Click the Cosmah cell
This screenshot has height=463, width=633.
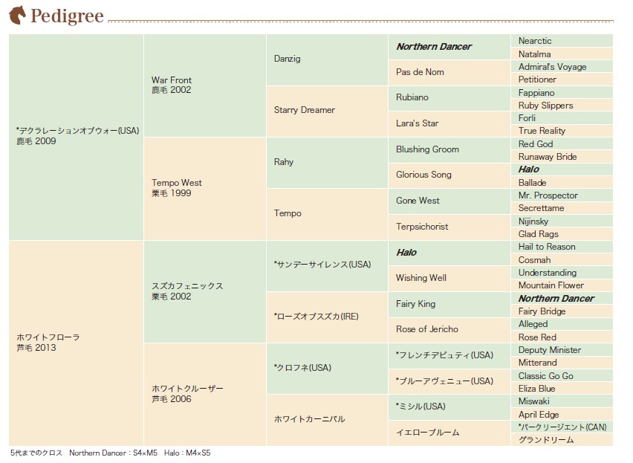click(x=562, y=259)
